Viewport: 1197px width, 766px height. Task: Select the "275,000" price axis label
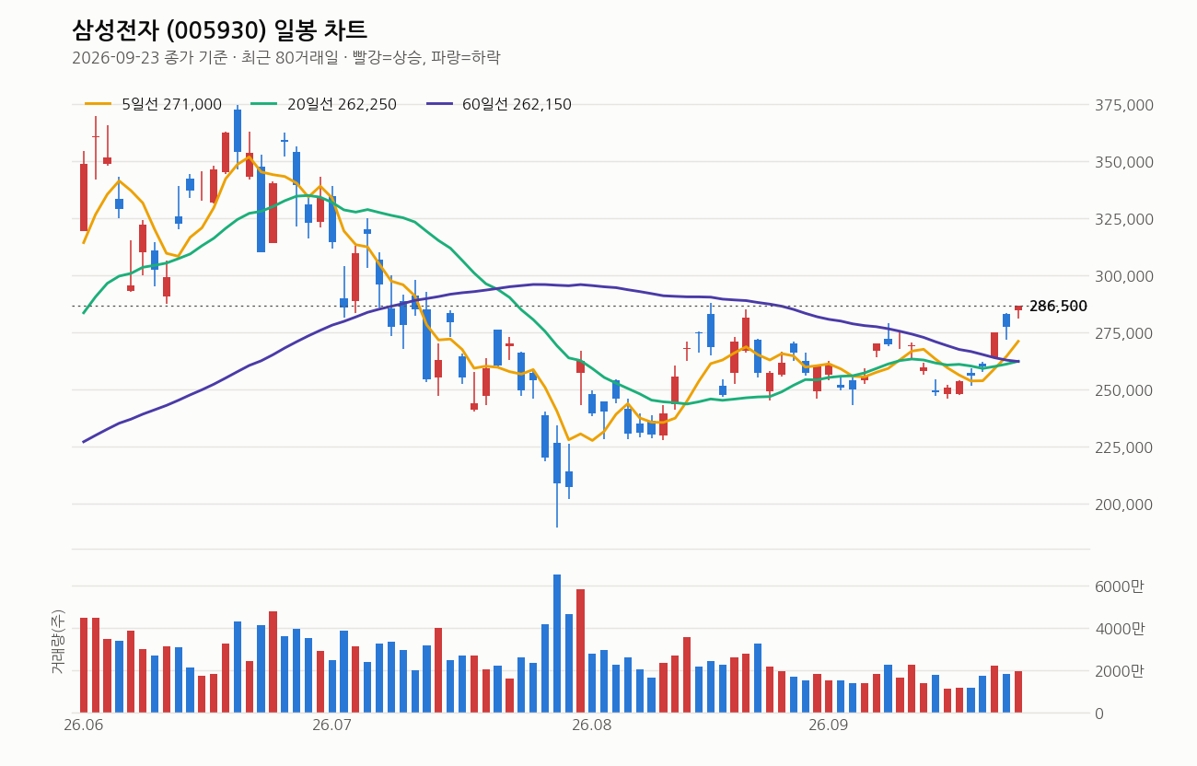pyautogui.click(x=1124, y=333)
